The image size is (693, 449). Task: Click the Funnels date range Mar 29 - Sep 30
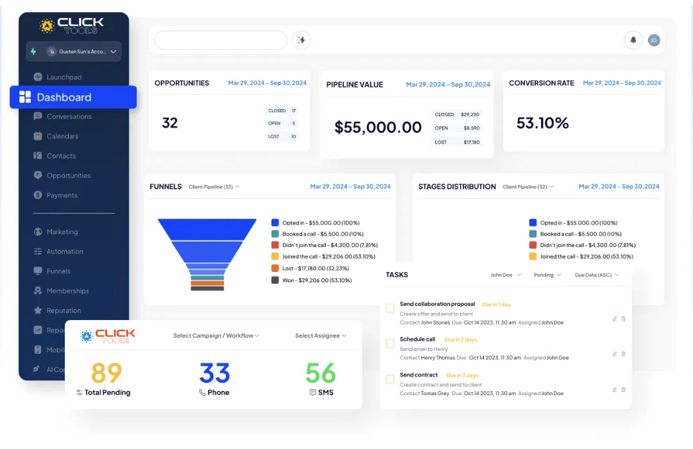350,187
